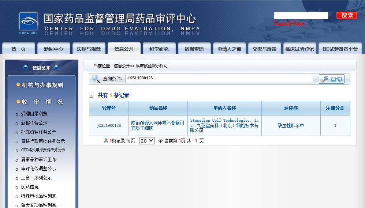
Task: Open 三合一序列公示 in the sidebar
Action: click(x=36, y=178)
